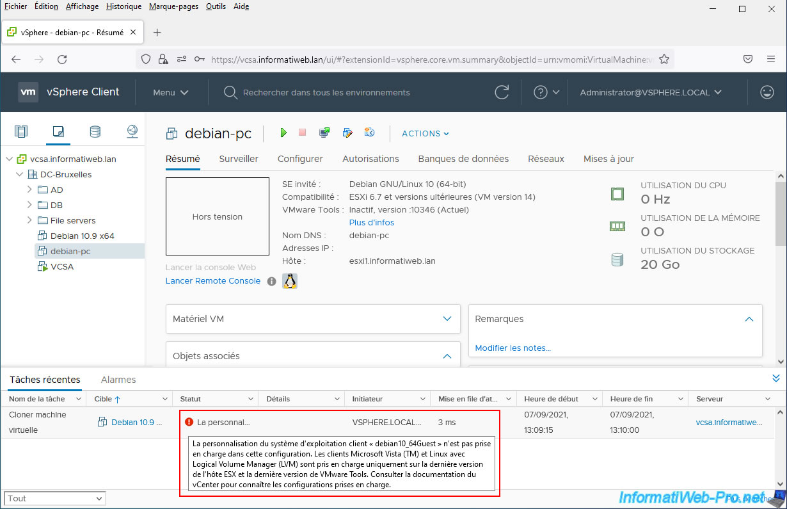The image size is (787, 509).
Task: Open Hosts and Clusters inventory view
Action: (x=21, y=132)
